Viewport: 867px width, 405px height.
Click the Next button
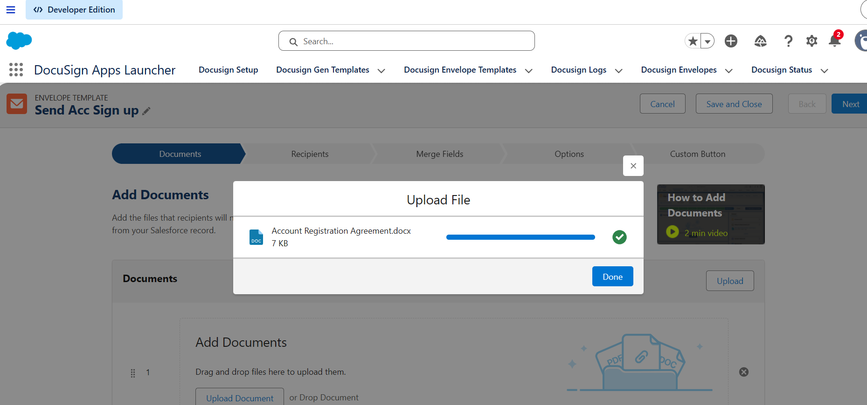pos(850,104)
